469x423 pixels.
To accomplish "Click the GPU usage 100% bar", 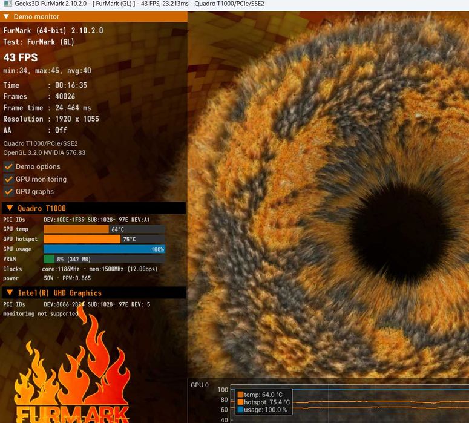I will [x=104, y=249].
